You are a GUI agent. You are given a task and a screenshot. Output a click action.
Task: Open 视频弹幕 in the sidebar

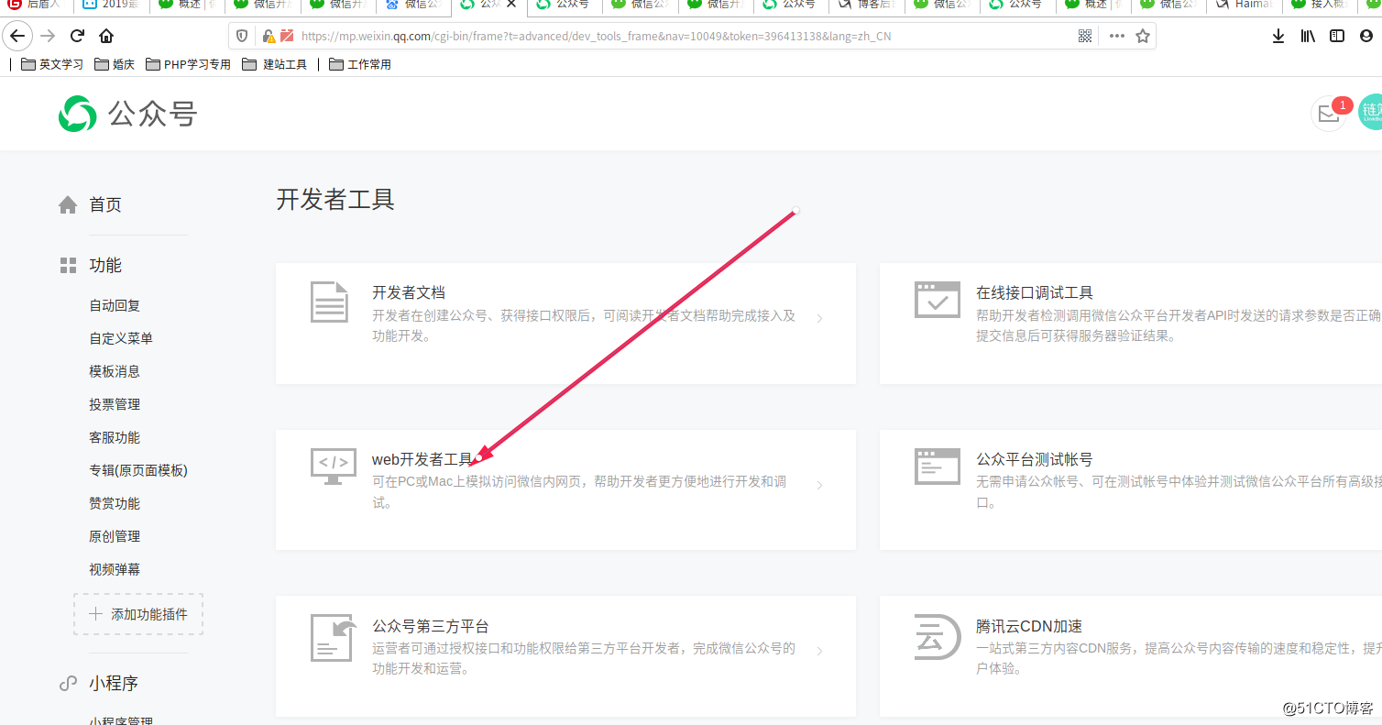pos(115,569)
